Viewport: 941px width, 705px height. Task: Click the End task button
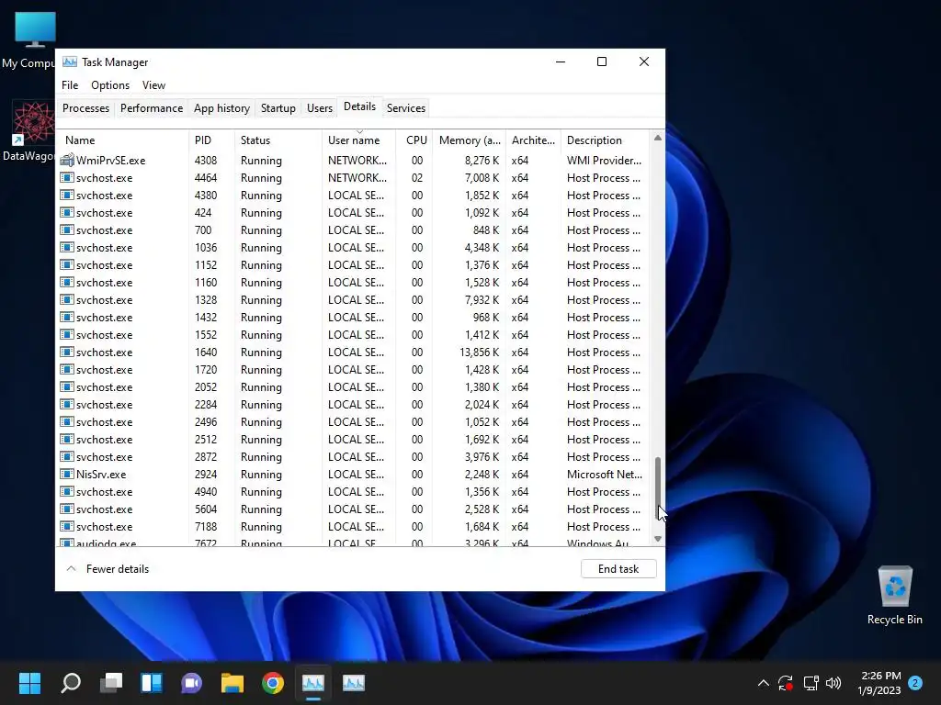click(x=618, y=569)
